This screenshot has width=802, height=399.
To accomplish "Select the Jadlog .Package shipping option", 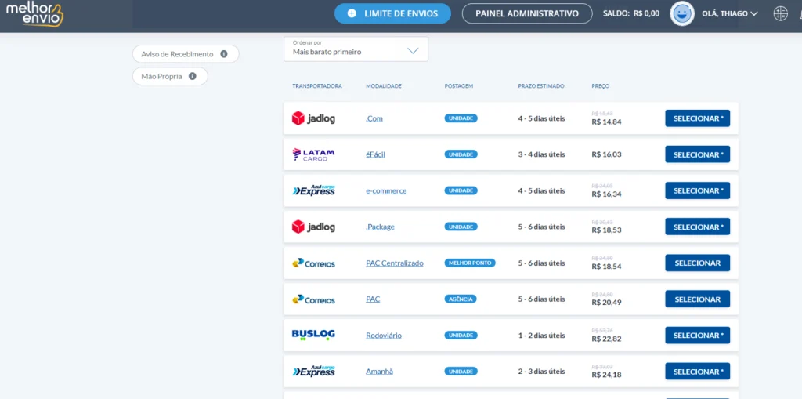I will (x=698, y=227).
